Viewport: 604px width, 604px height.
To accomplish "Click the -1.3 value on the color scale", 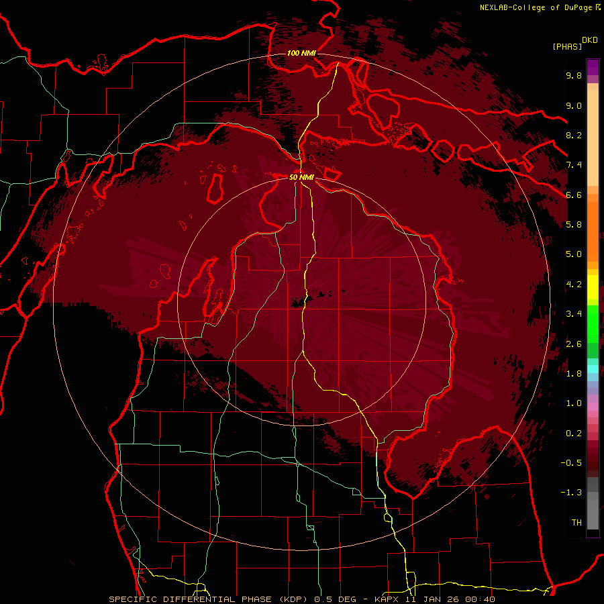I will click(571, 493).
